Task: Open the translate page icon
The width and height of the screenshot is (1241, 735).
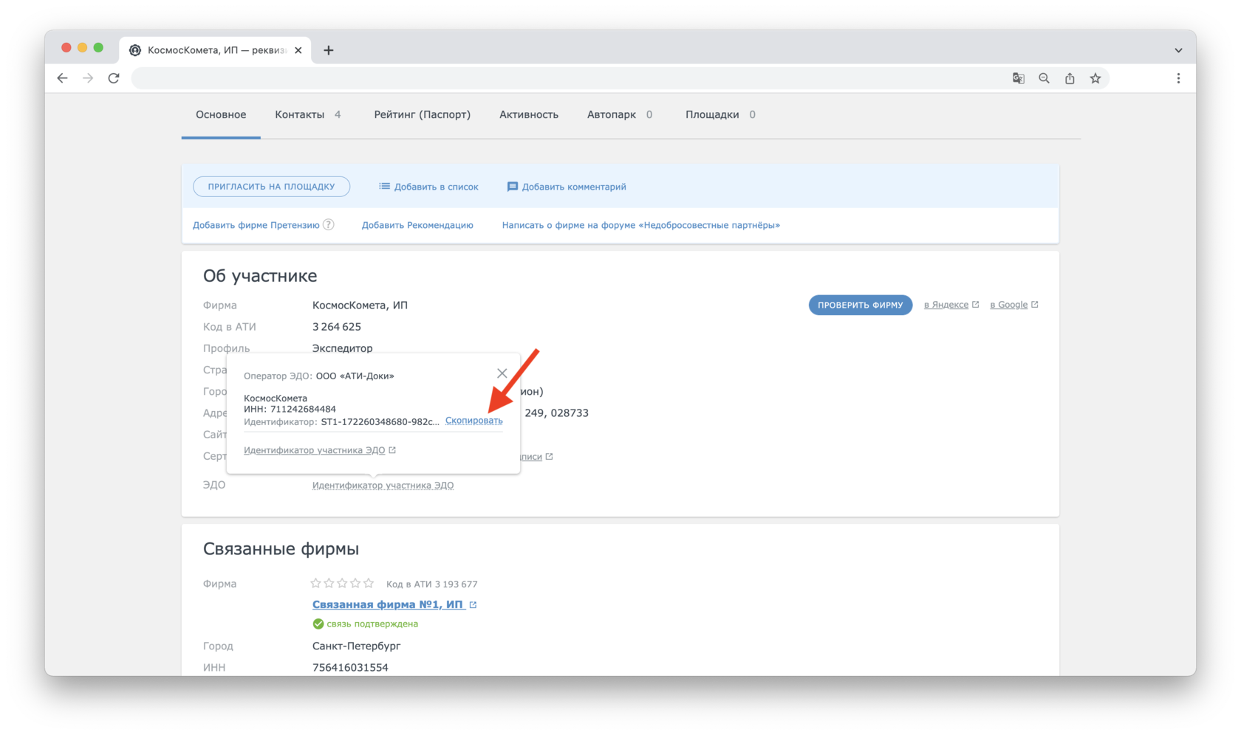Action: (x=1019, y=78)
